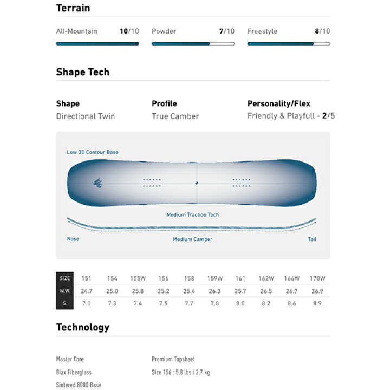The image size is (390, 390).
Task: Click the center reference point on snowboard
Action: (197, 183)
